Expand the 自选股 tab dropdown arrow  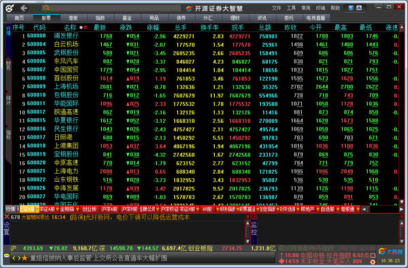pos(338,209)
